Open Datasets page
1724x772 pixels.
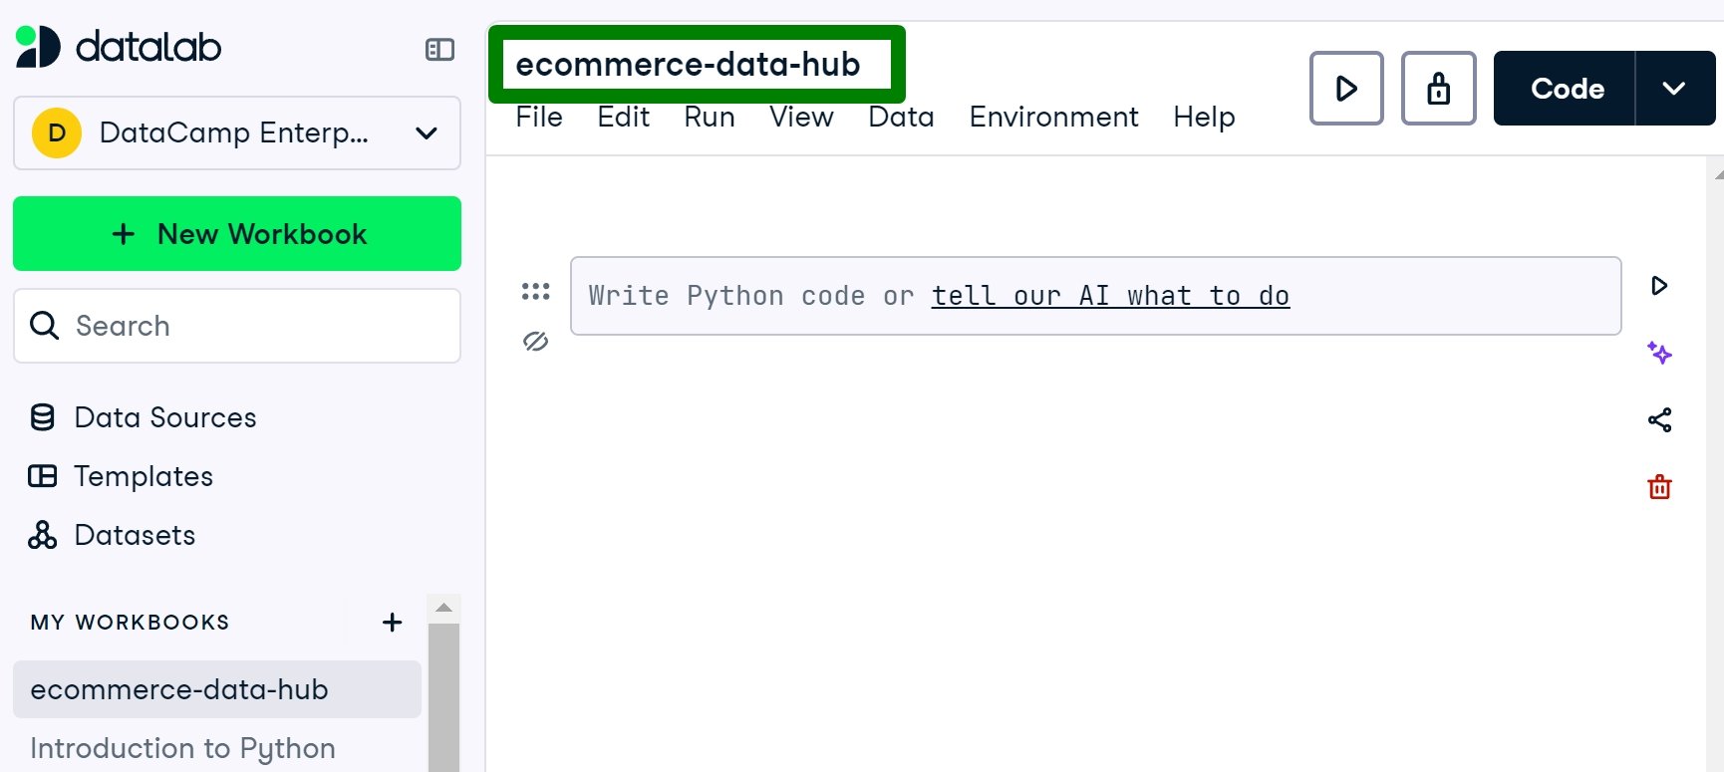112,535
